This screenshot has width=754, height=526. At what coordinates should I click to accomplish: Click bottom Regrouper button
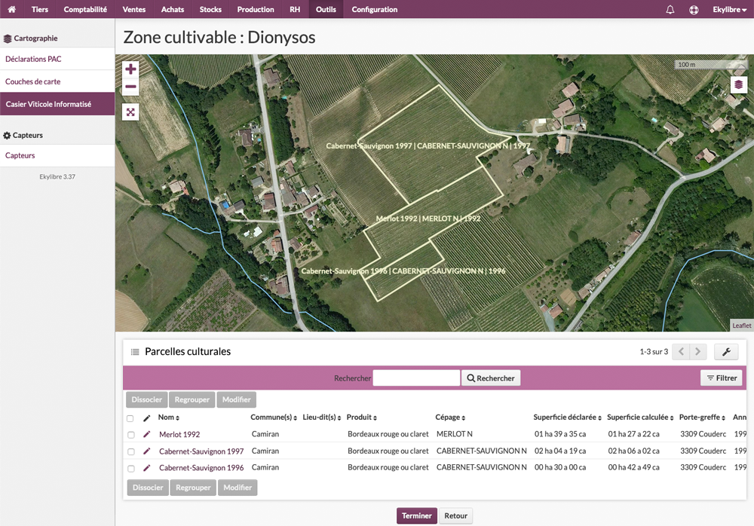coord(193,488)
